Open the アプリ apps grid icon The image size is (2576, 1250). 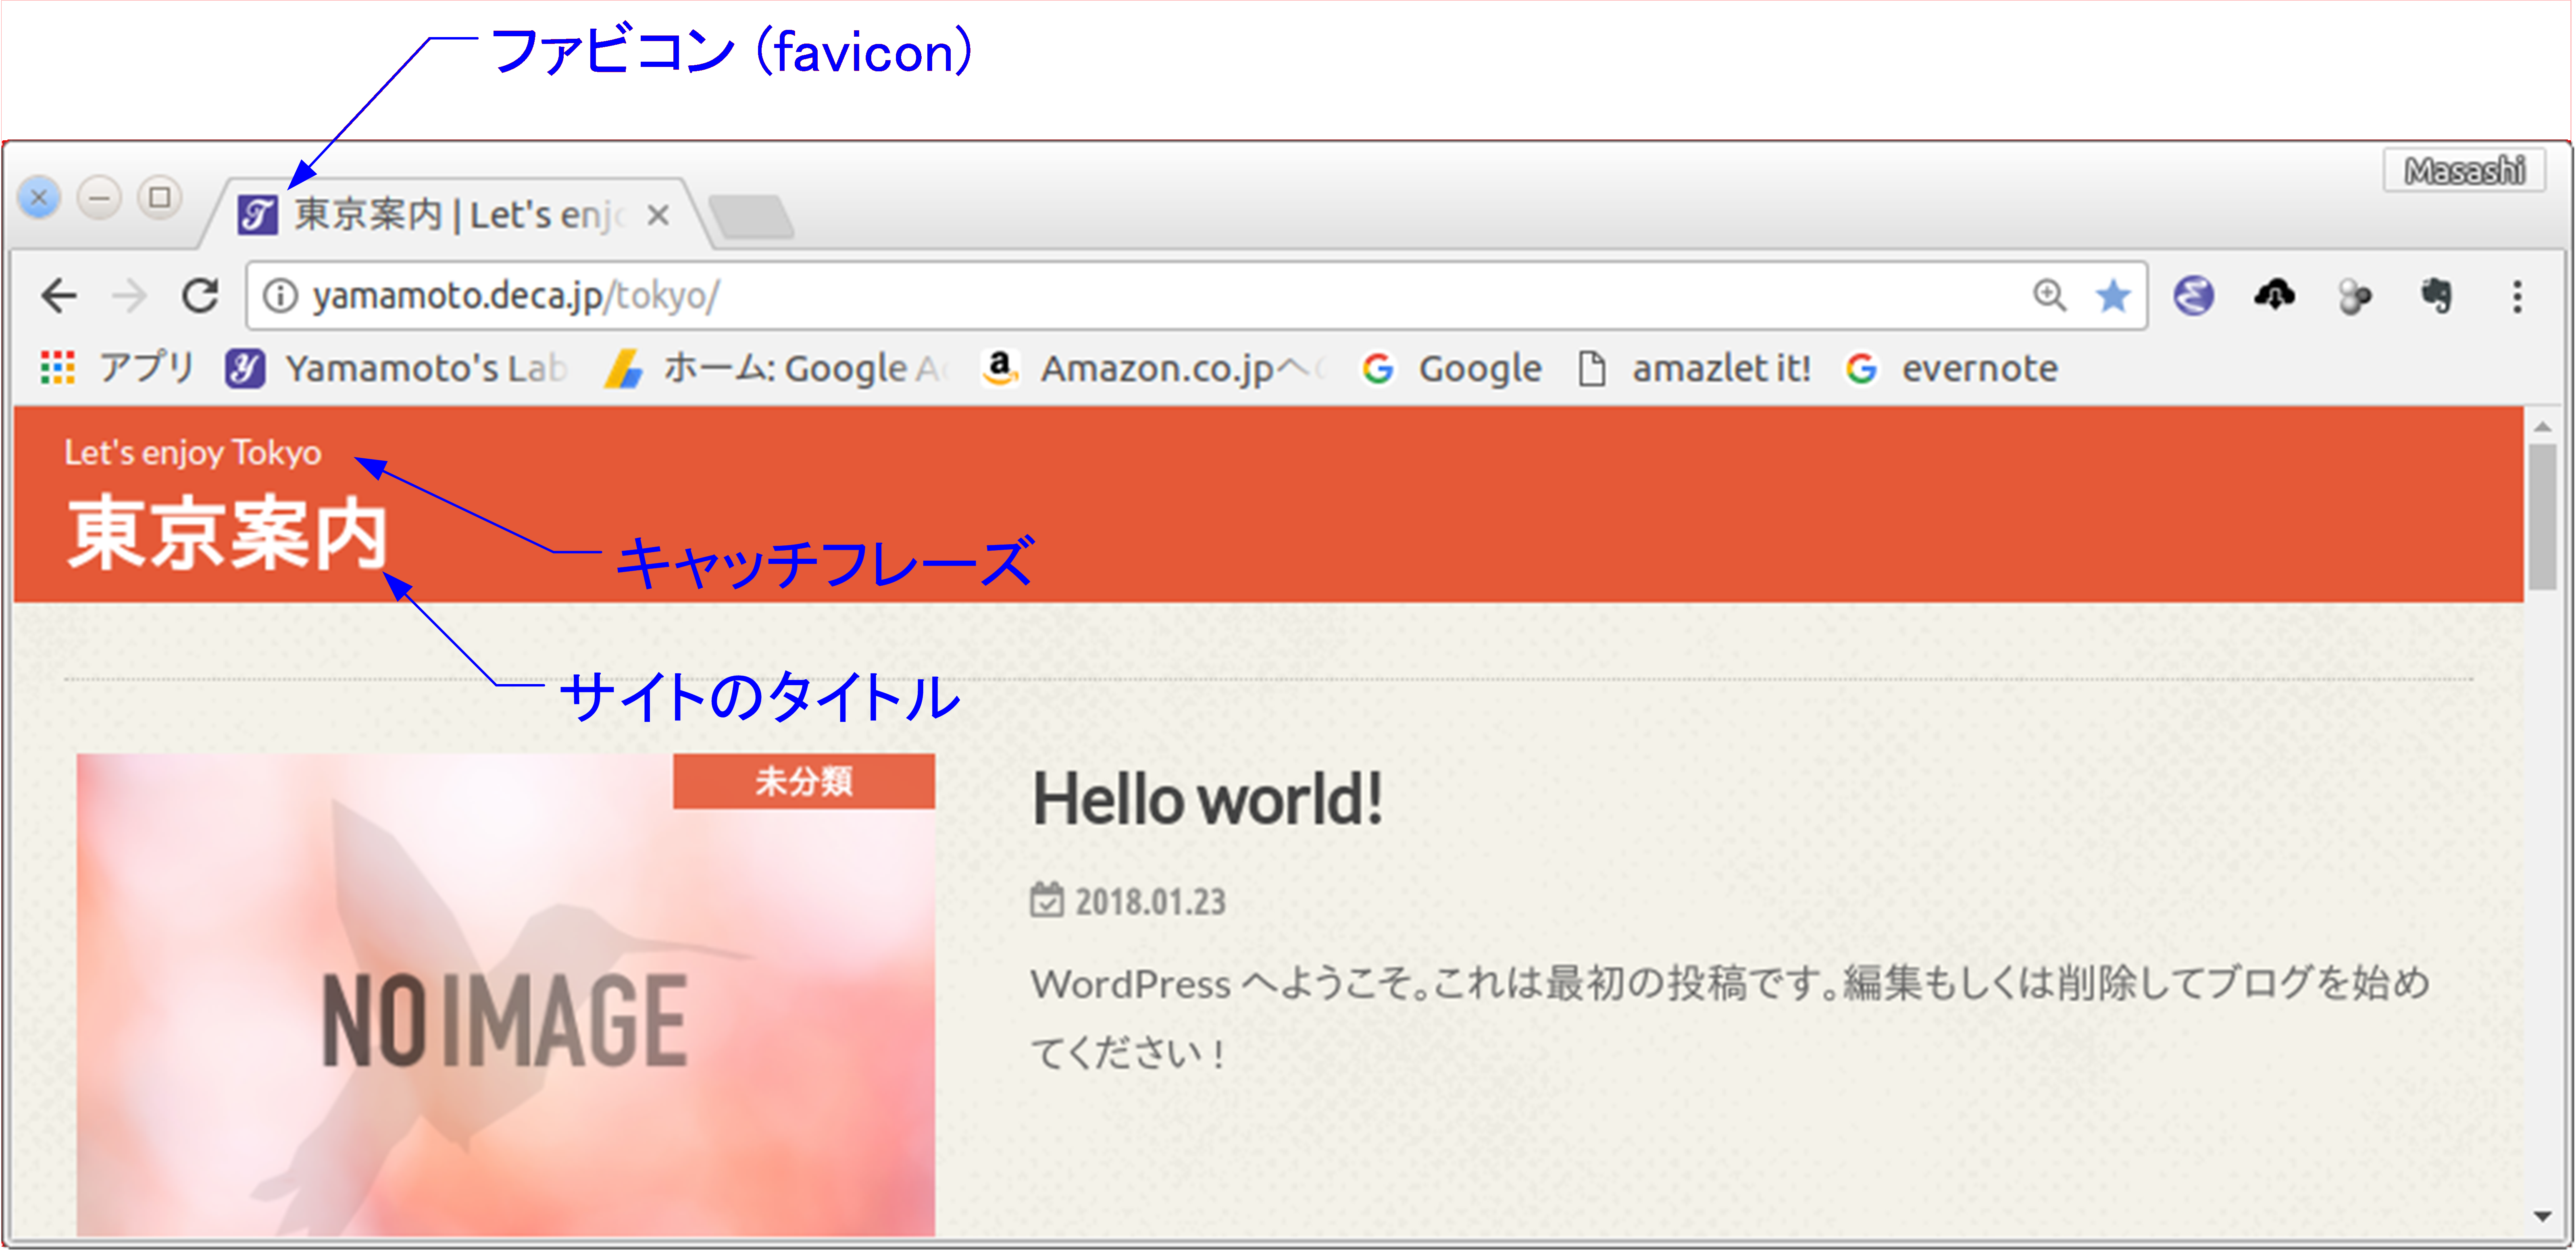(x=57, y=368)
